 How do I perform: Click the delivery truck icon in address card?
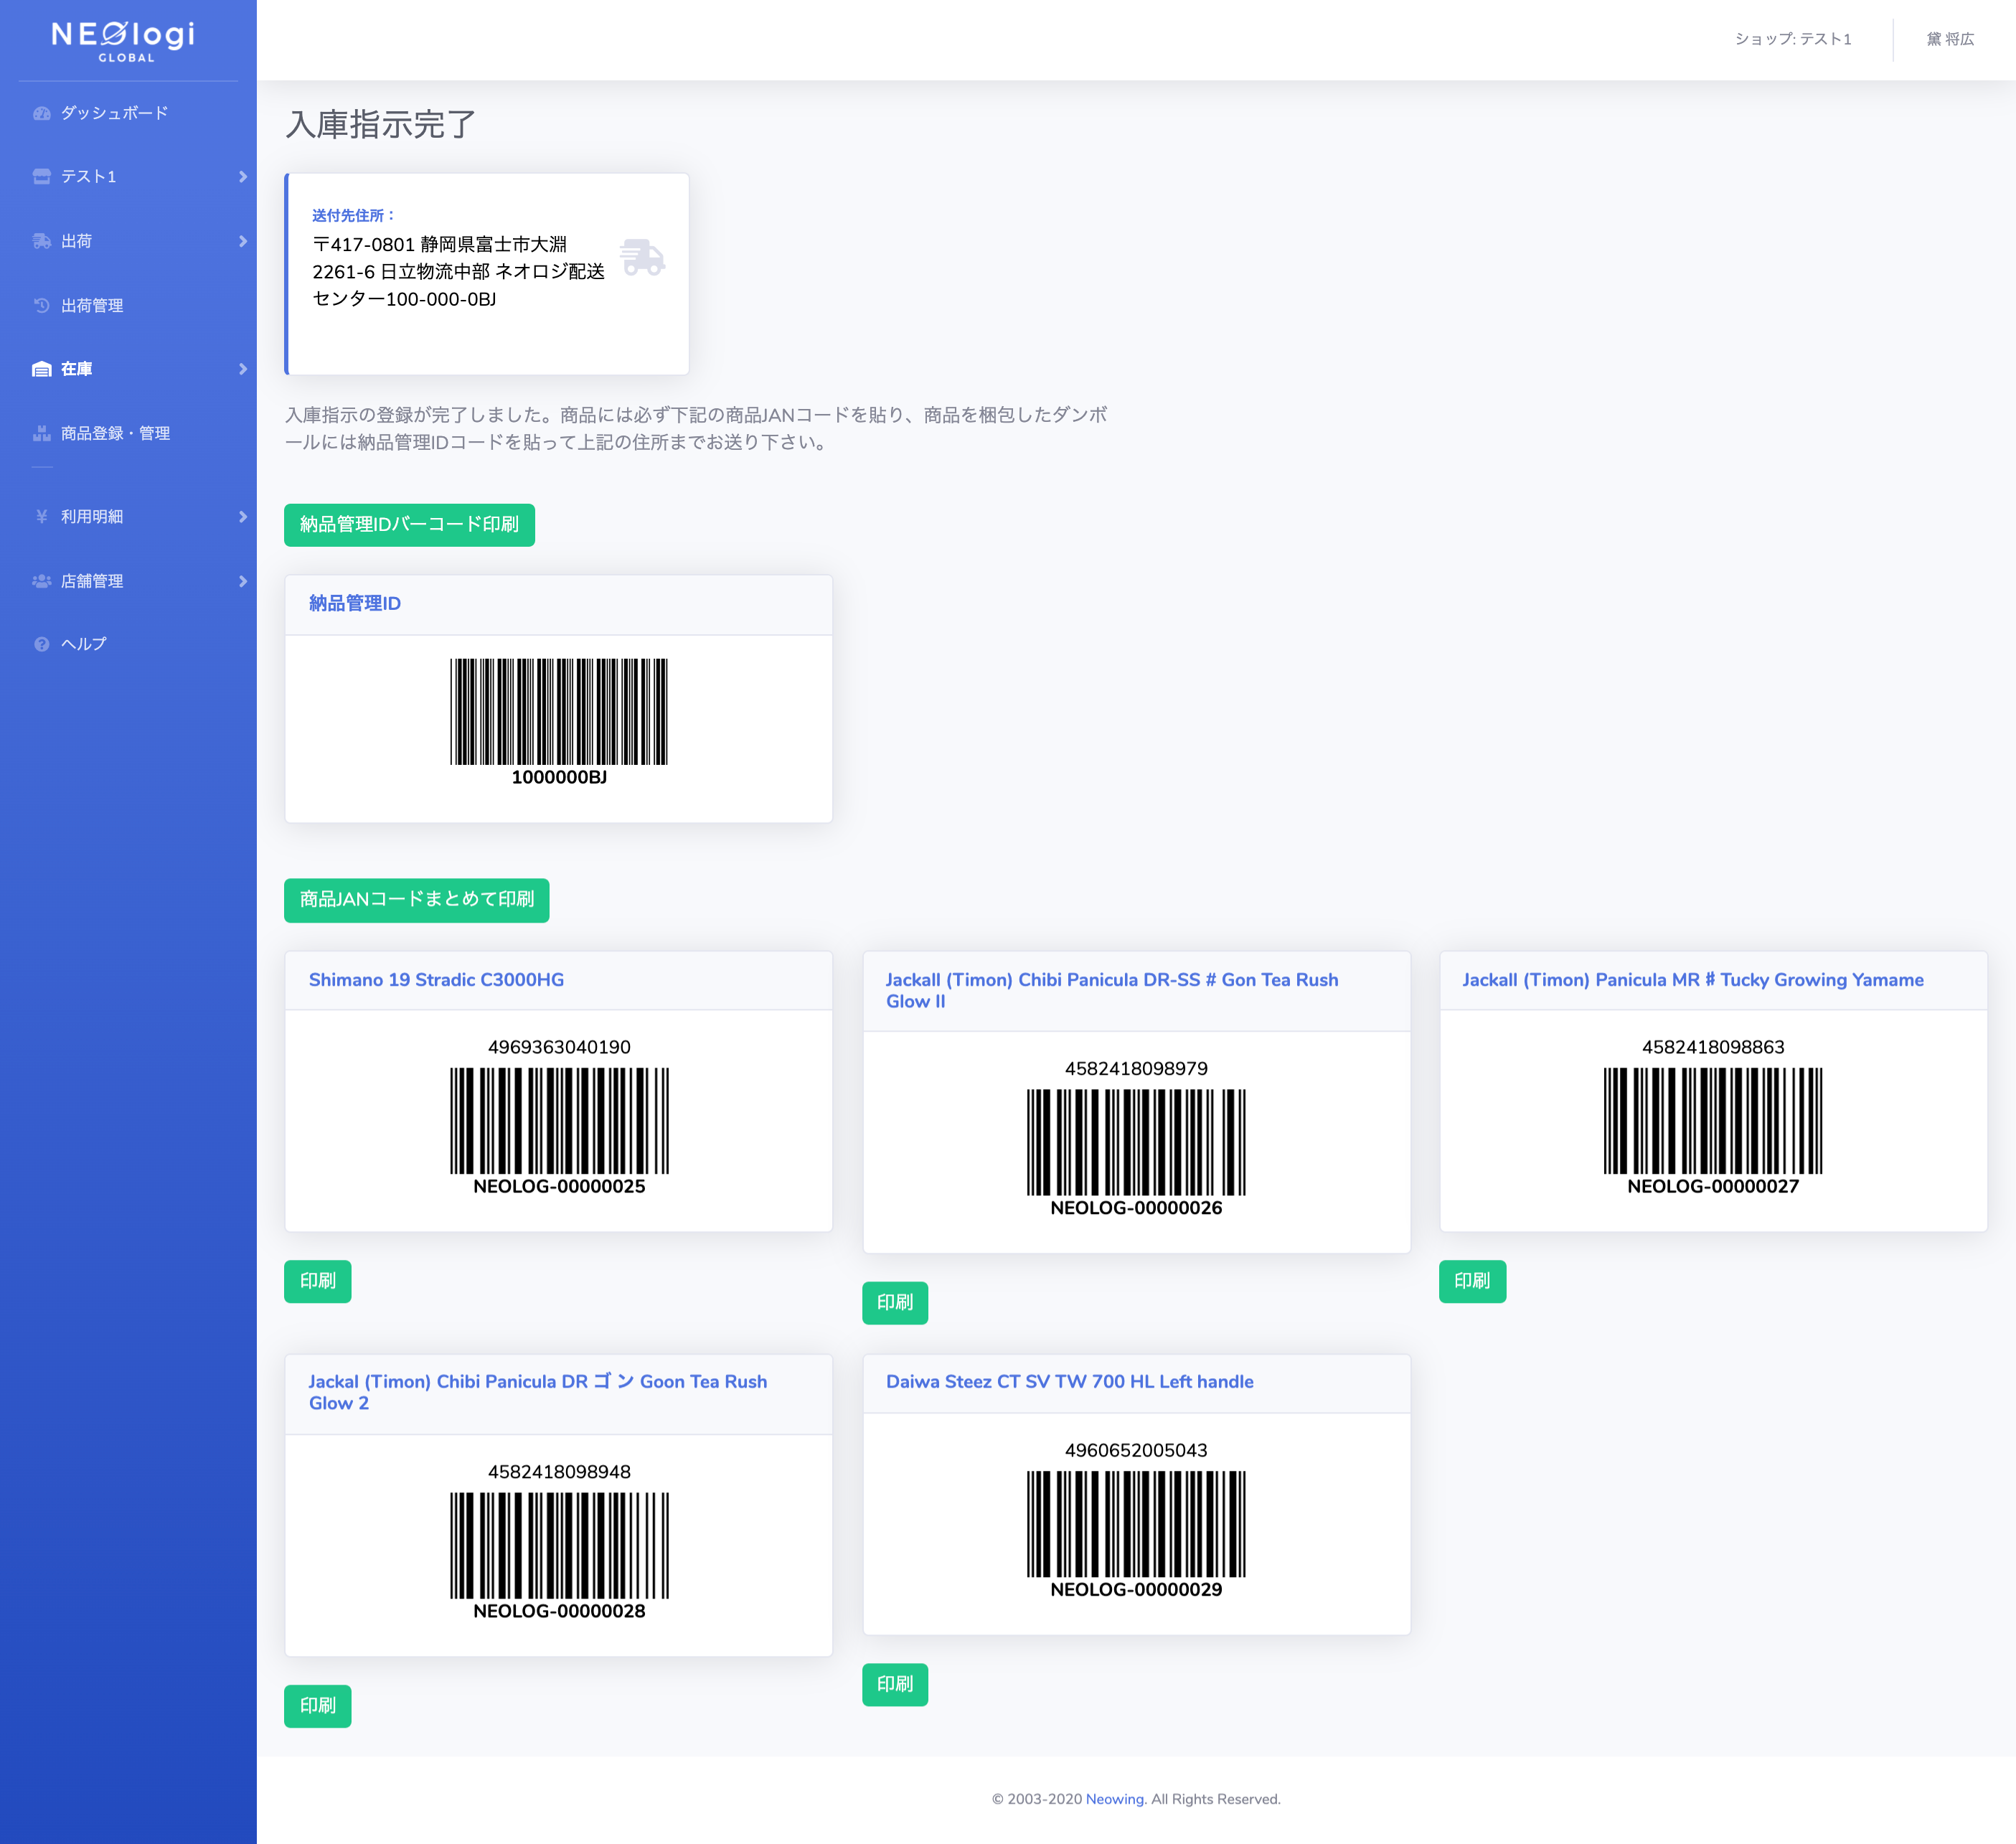click(x=642, y=257)
